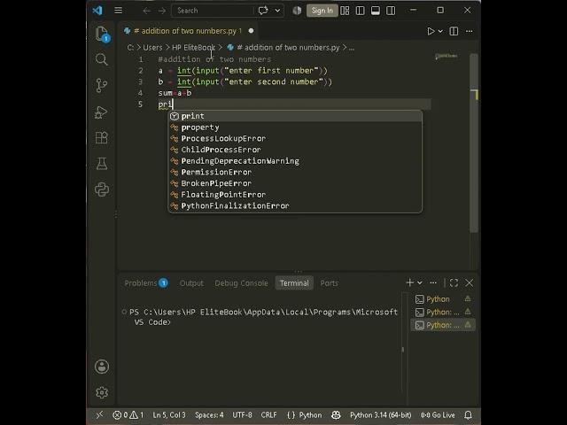Viewport: 567px width, 425px height.
Task: Select the print autocomplete suggestion
Action: coord(295,116)
